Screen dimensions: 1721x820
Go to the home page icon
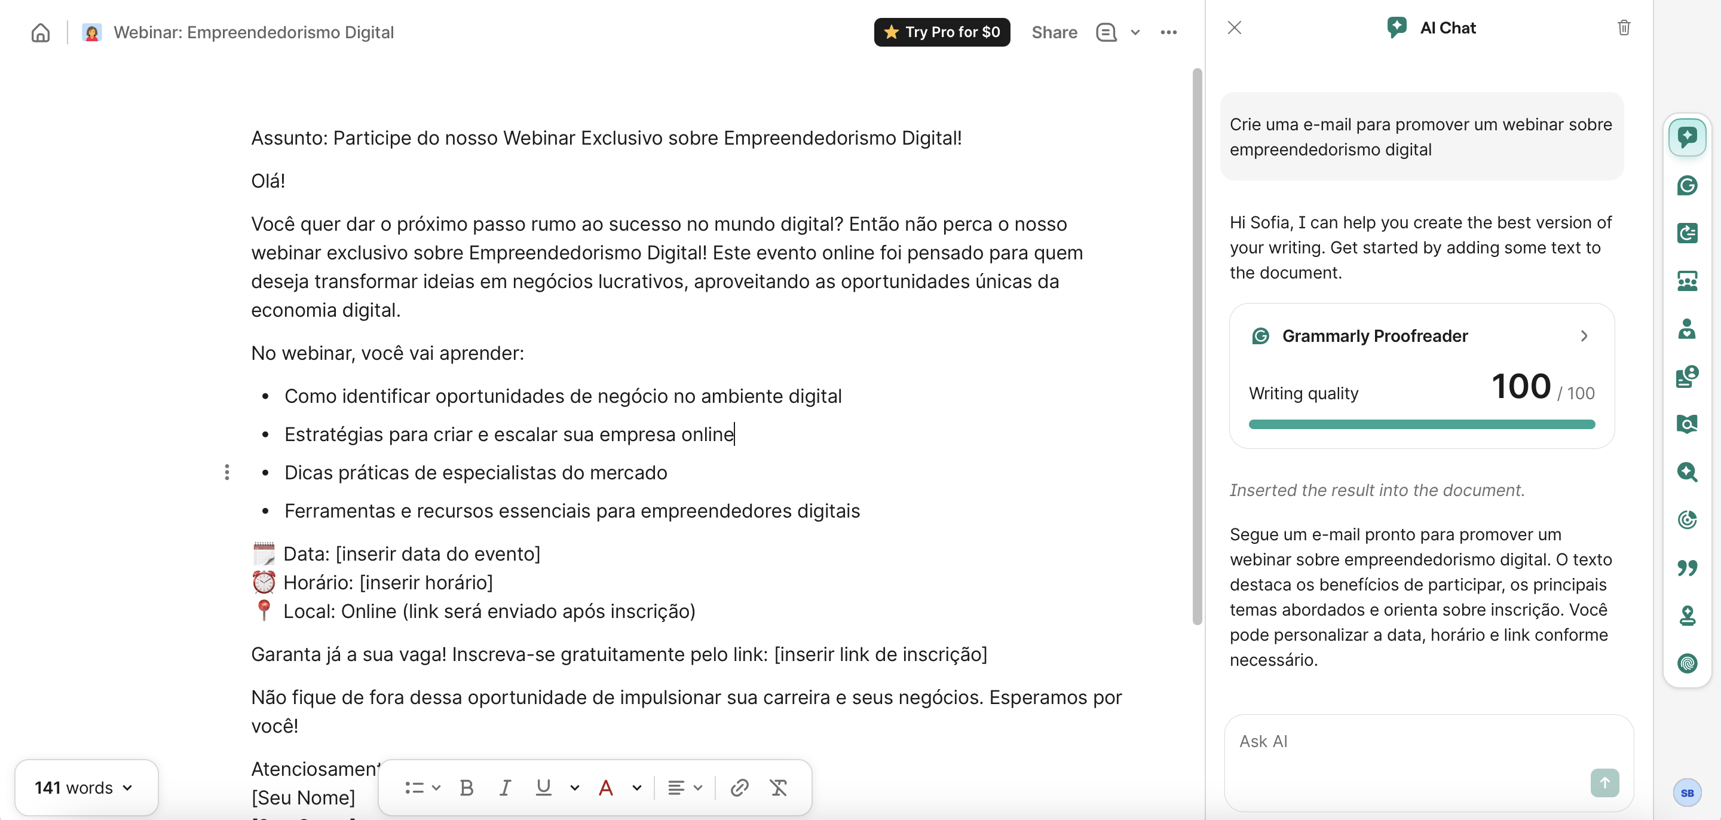click(40, 32)
